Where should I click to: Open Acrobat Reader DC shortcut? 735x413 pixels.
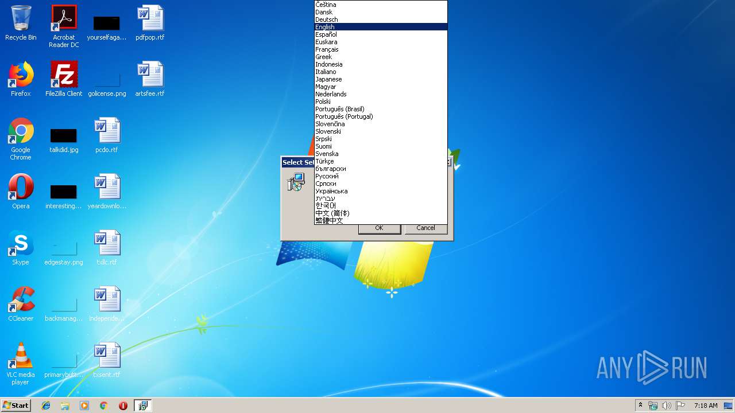(x=64, y=26)
